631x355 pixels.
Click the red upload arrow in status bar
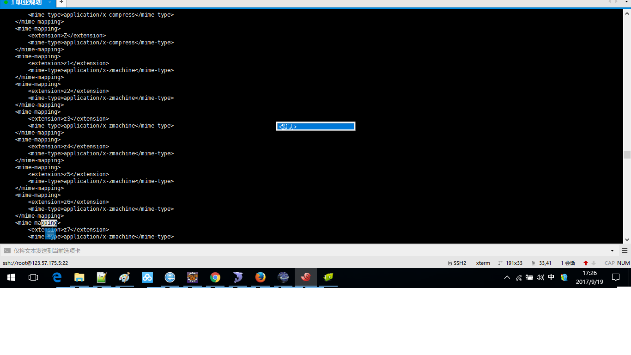pyautogui.click(x=586, y=263)
